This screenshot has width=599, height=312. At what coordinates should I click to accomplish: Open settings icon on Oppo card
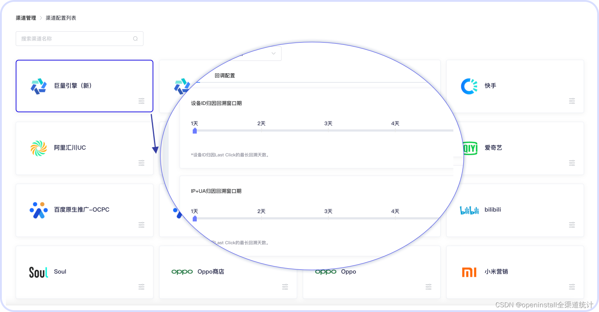pyautogui.click(x=429, y=287)
